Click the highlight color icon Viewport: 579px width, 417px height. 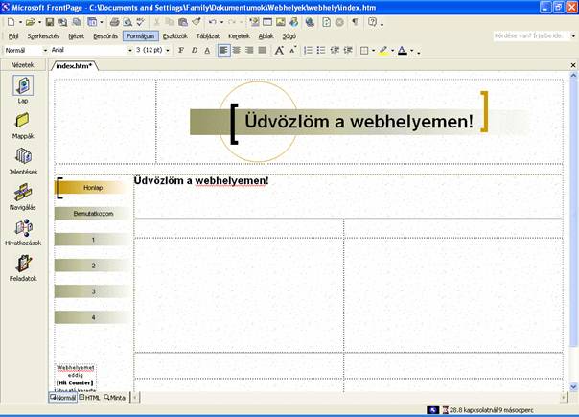pos(383,50)
